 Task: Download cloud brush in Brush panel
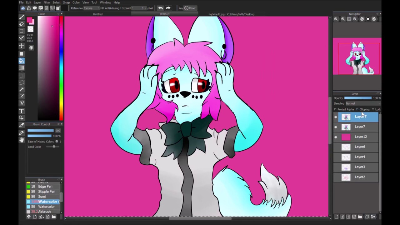(29, 217)
